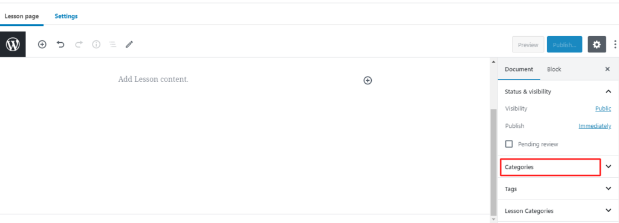
Task: Add block via inline plus icon
Action: pyautogui.click(x=368, y=80)
